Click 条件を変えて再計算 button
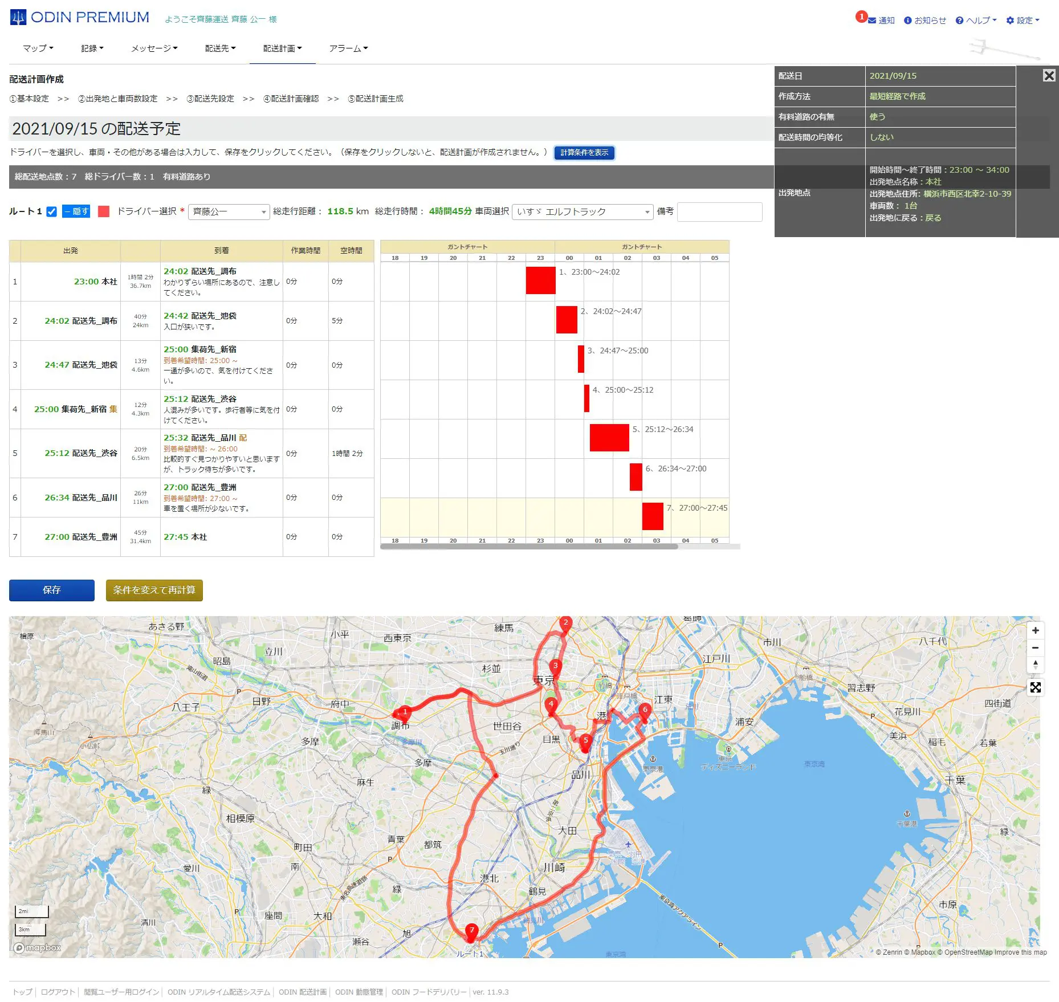This screenshot has width=1059, height=1002. click(154, 590)
